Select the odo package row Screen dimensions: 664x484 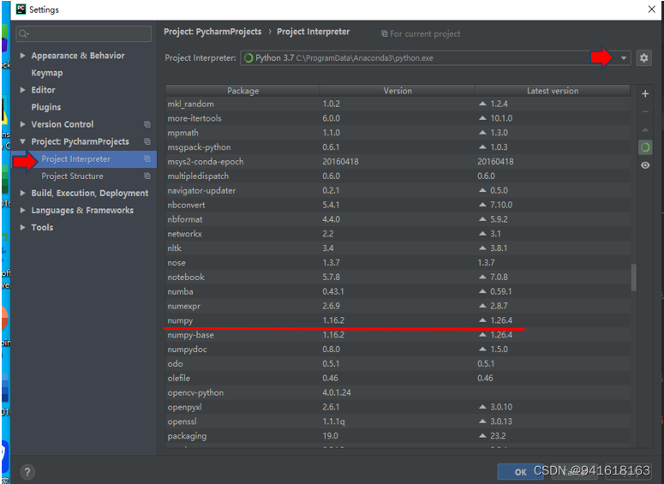pos(398,363)
